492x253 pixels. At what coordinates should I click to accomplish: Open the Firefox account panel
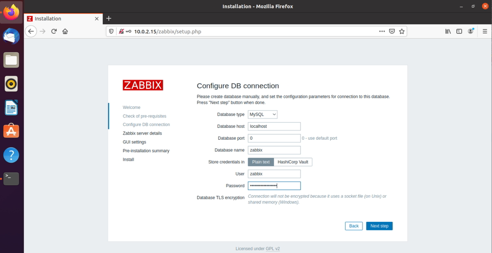(x=471, y=31)
